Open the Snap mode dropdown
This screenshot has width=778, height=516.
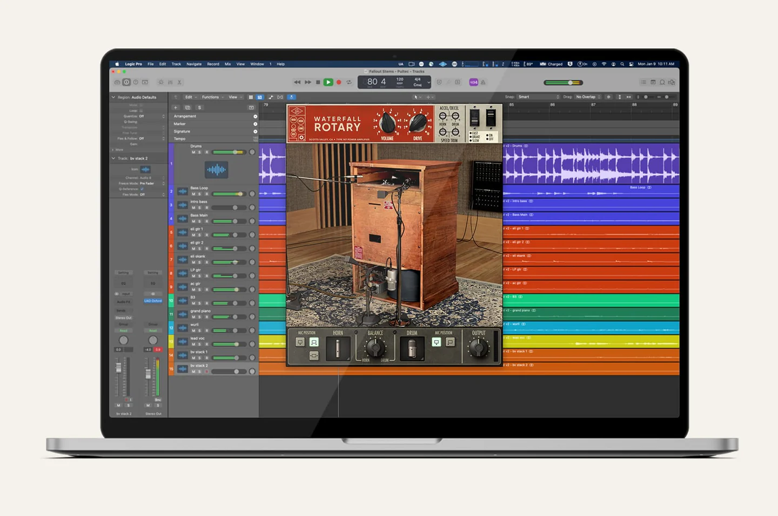click(538, 97)
